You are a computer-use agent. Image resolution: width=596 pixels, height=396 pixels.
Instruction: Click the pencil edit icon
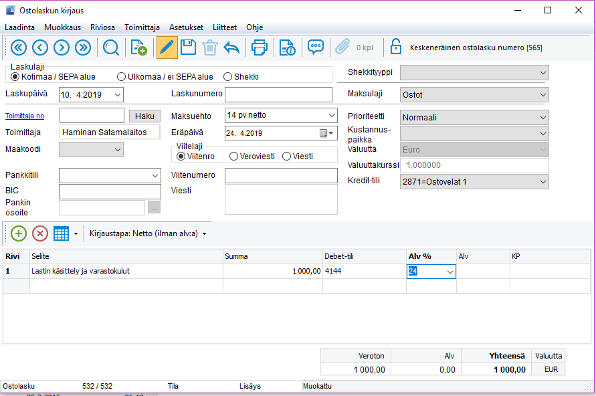167,47
